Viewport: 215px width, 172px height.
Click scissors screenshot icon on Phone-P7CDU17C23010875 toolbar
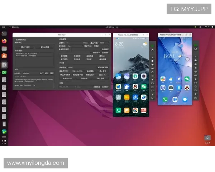[196, 98]
